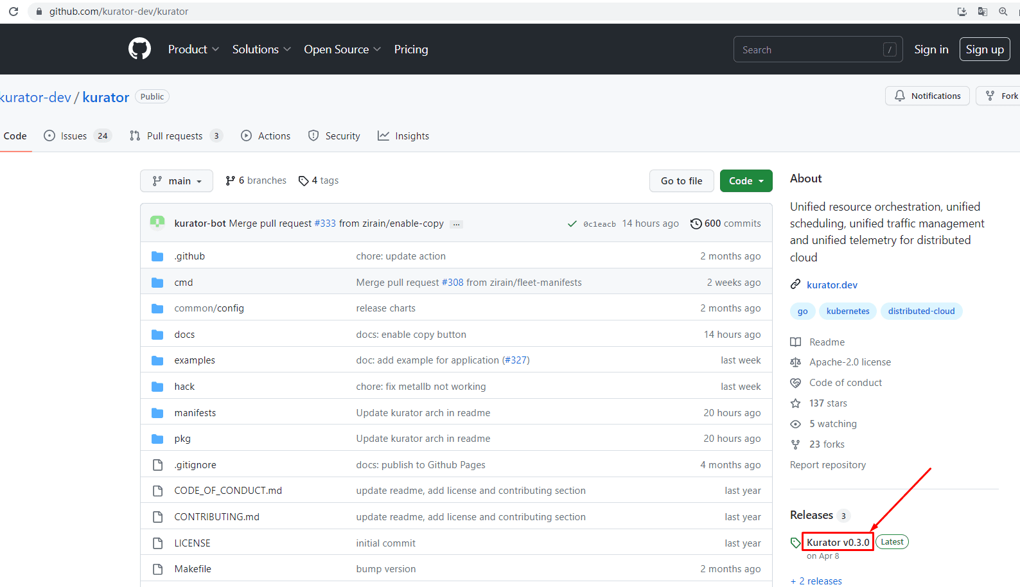This screenshot has height=587, width=1020.
Task: Click the Search input field
Action: [x=818, y=49]
